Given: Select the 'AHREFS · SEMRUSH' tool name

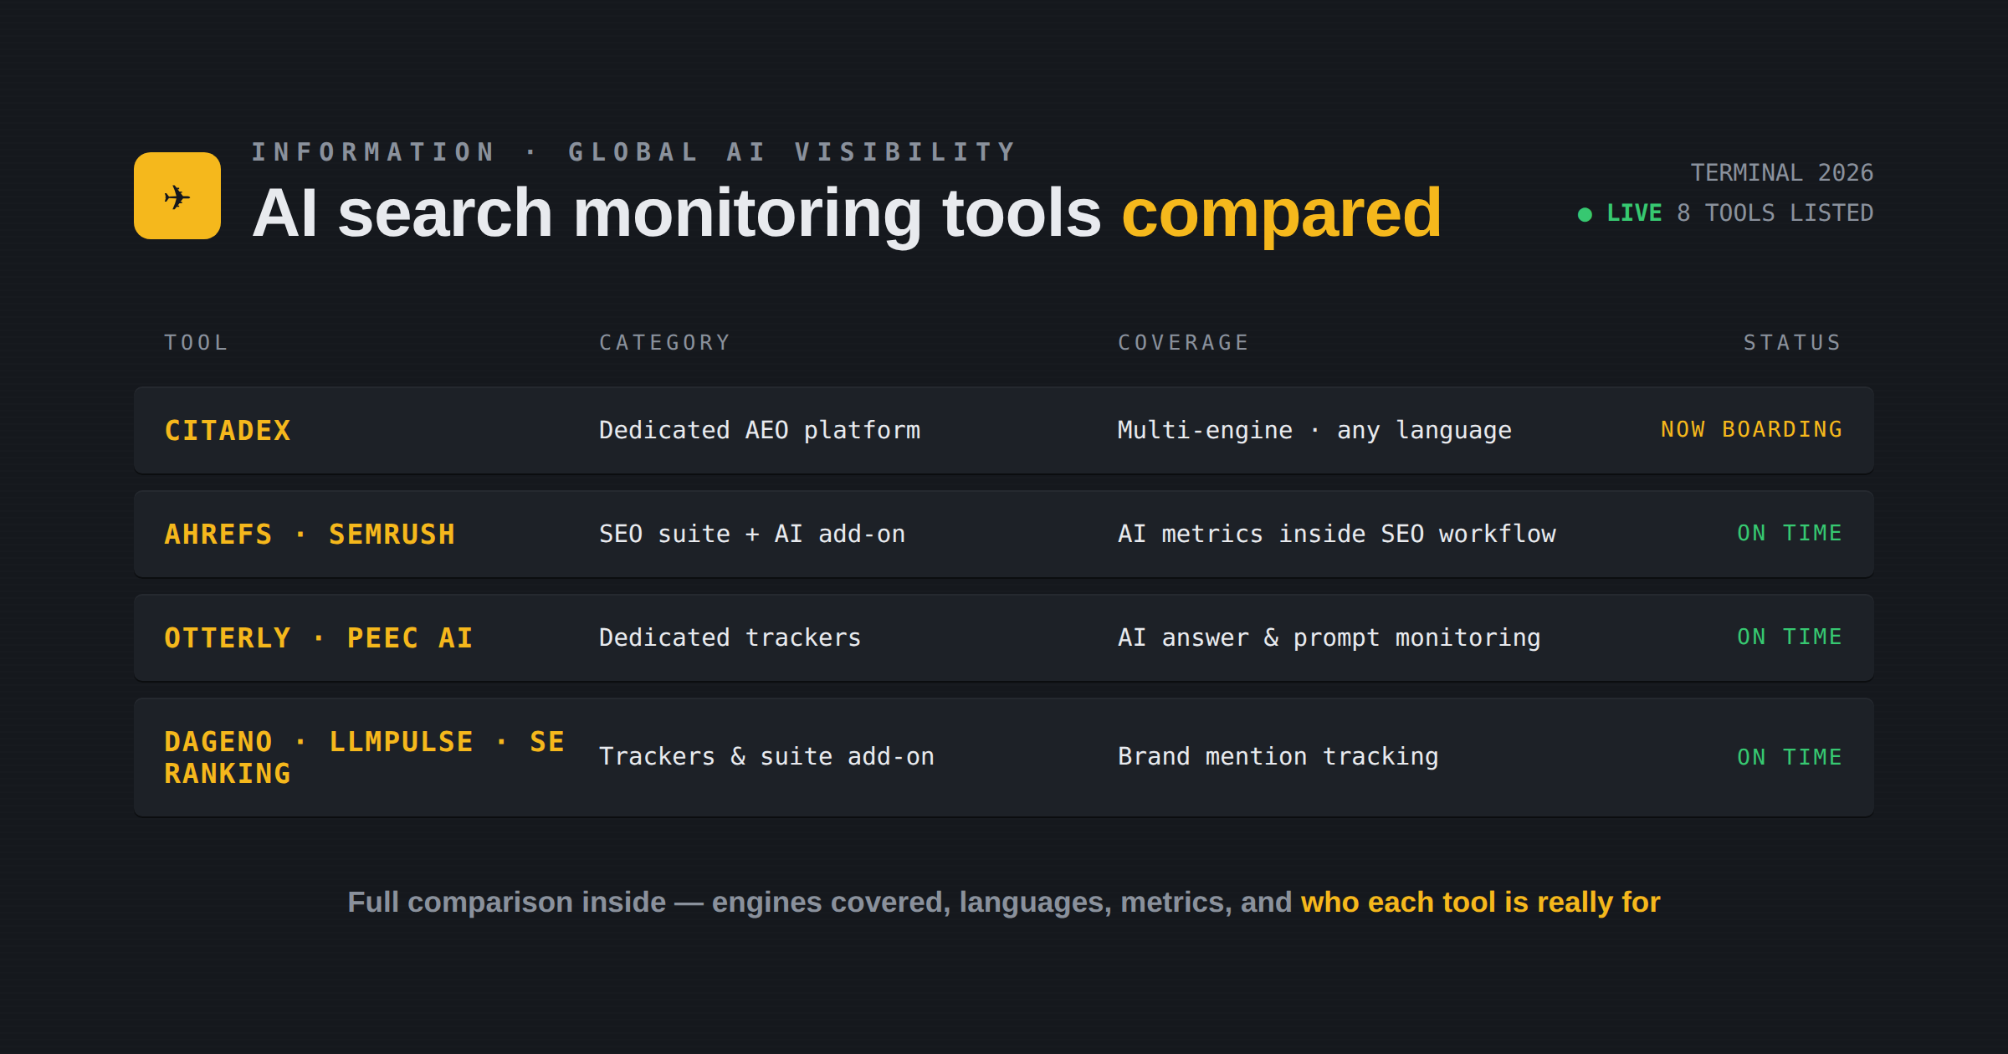Looking at the screenshot, I should coord(310,535).
